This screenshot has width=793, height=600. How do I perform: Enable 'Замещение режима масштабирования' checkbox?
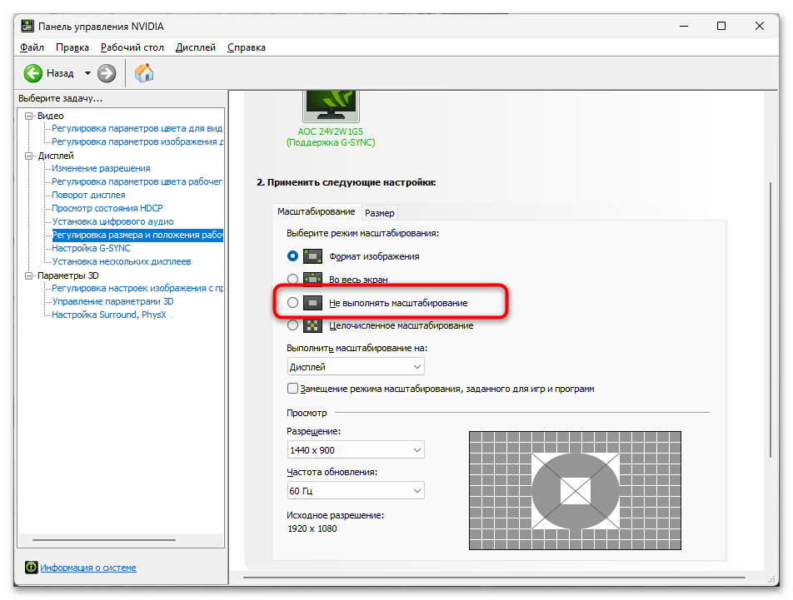[x=292, y=389]
